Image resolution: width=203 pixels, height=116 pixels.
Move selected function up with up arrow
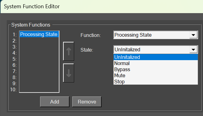[x=69, y=51]
